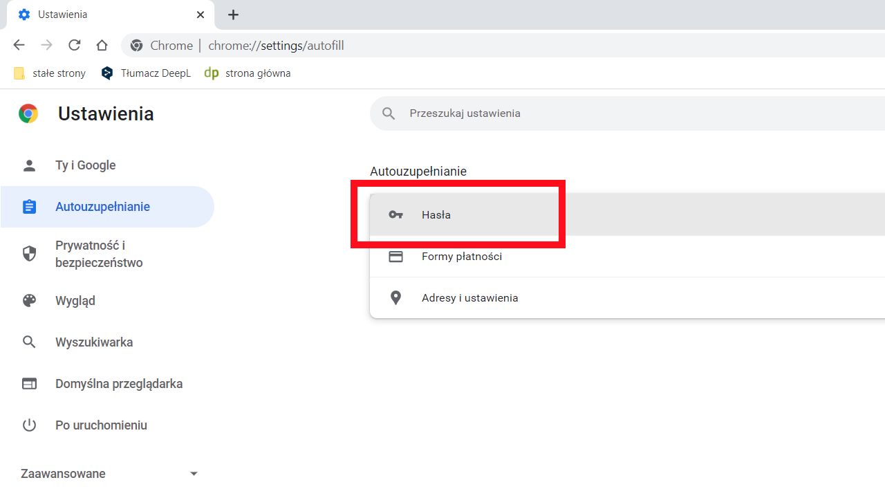Click the Wygląd palette icon
Image resolution: width=885 pixels, height=498 pixels.
[28, 300]
